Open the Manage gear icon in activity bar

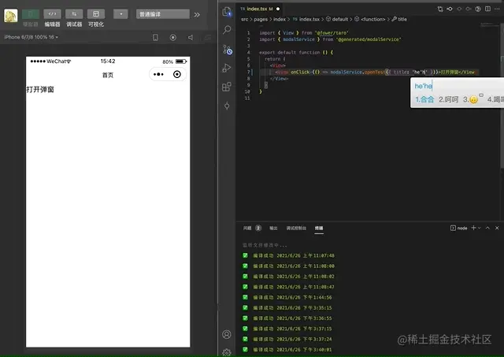(x=227, y=353)
